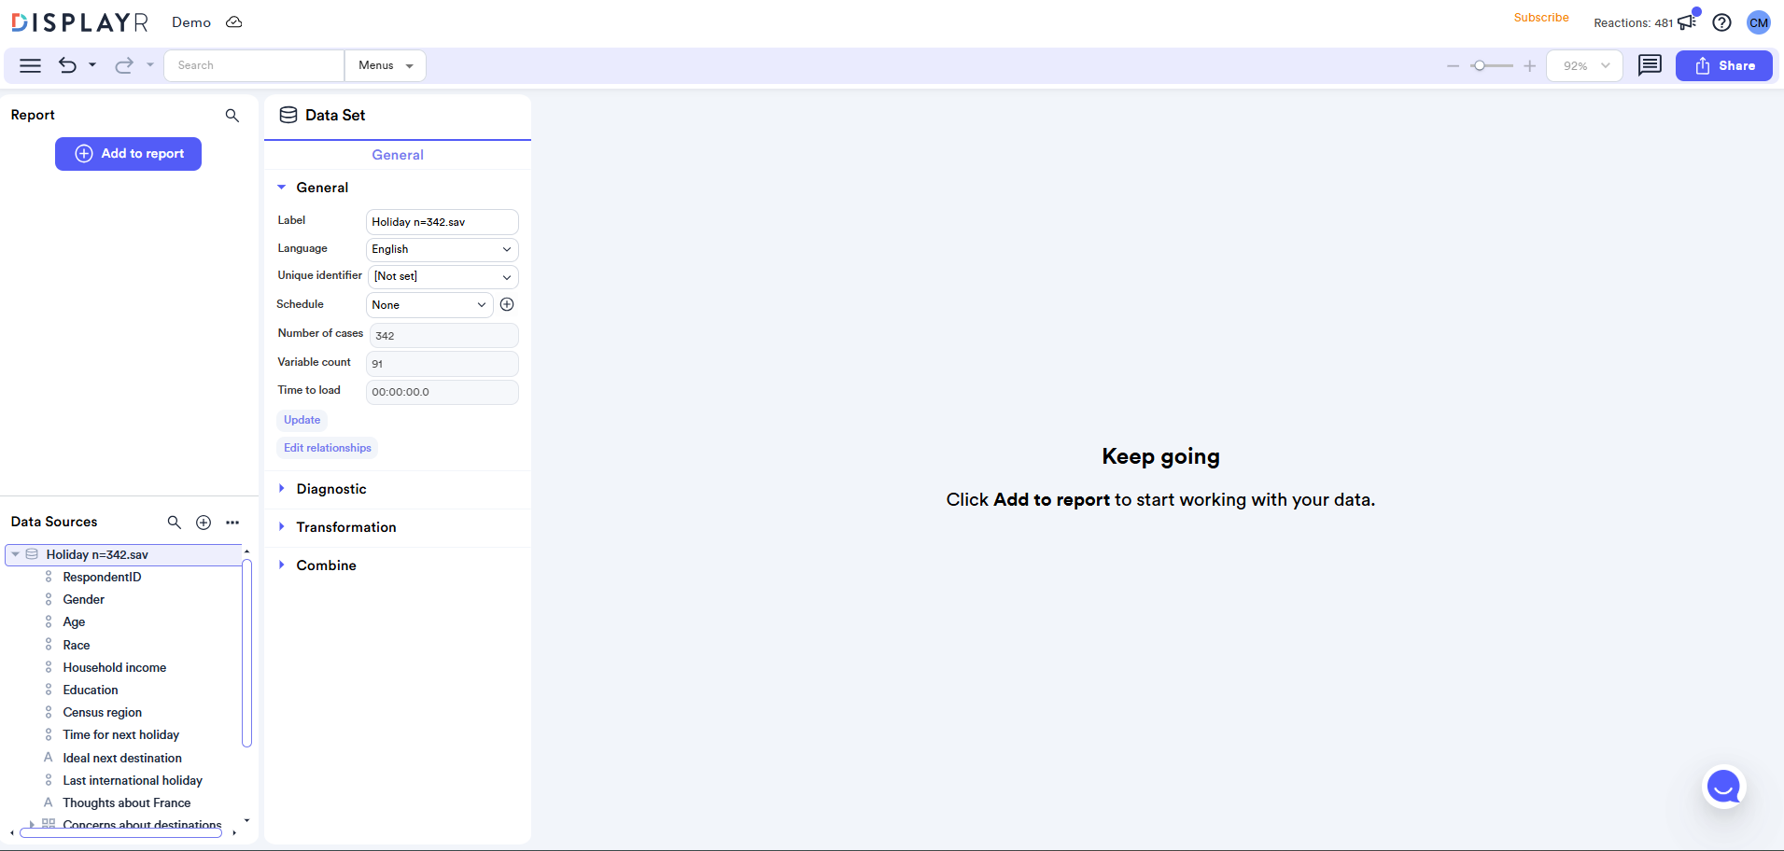Select the General tab in Data Set panel
1784x851 pixels.
coord(397,155)
